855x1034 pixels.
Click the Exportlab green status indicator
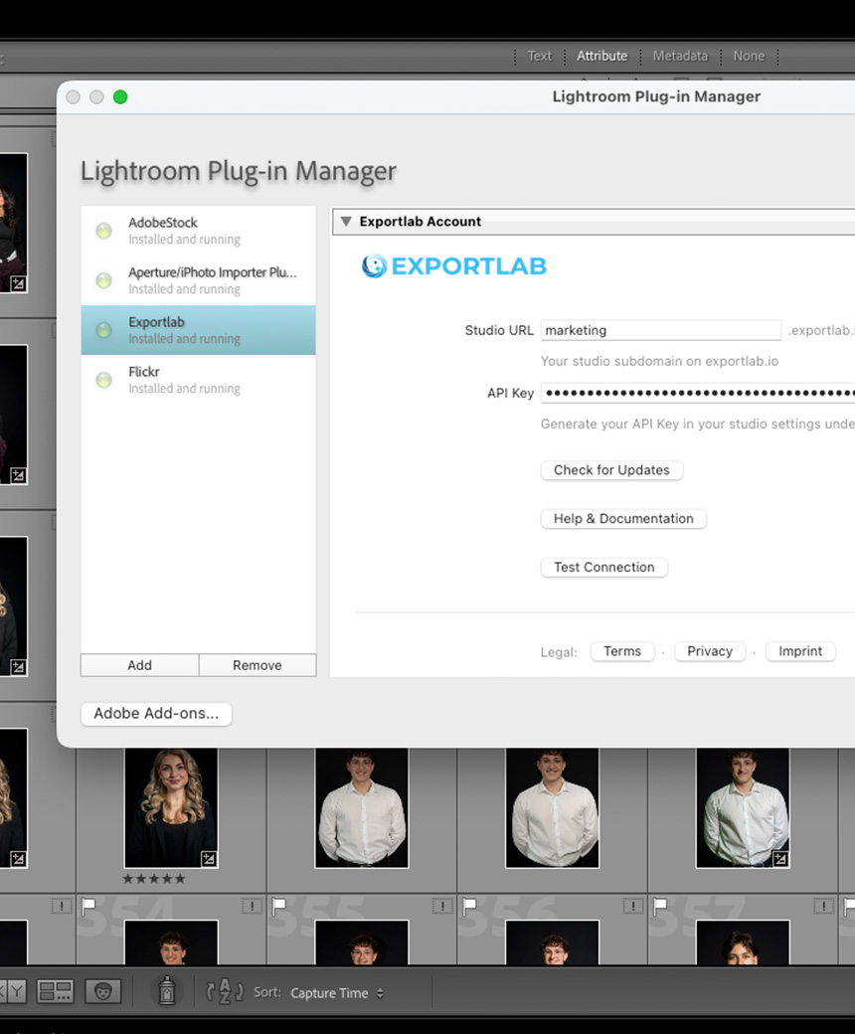[x=103, y=330]
